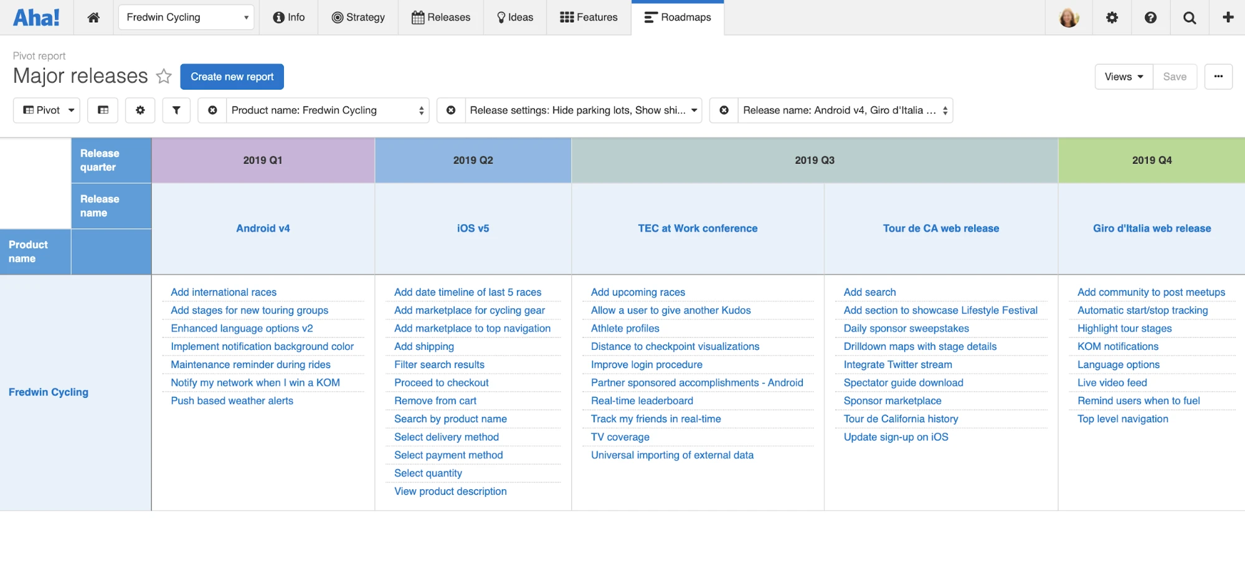This screenshot has width=1245, height=582.
Task: Open feature Select payment method
Action: click(448, 455)
